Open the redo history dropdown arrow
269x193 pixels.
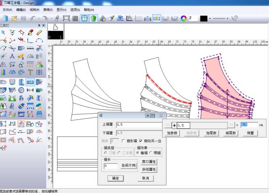[51, 19]
